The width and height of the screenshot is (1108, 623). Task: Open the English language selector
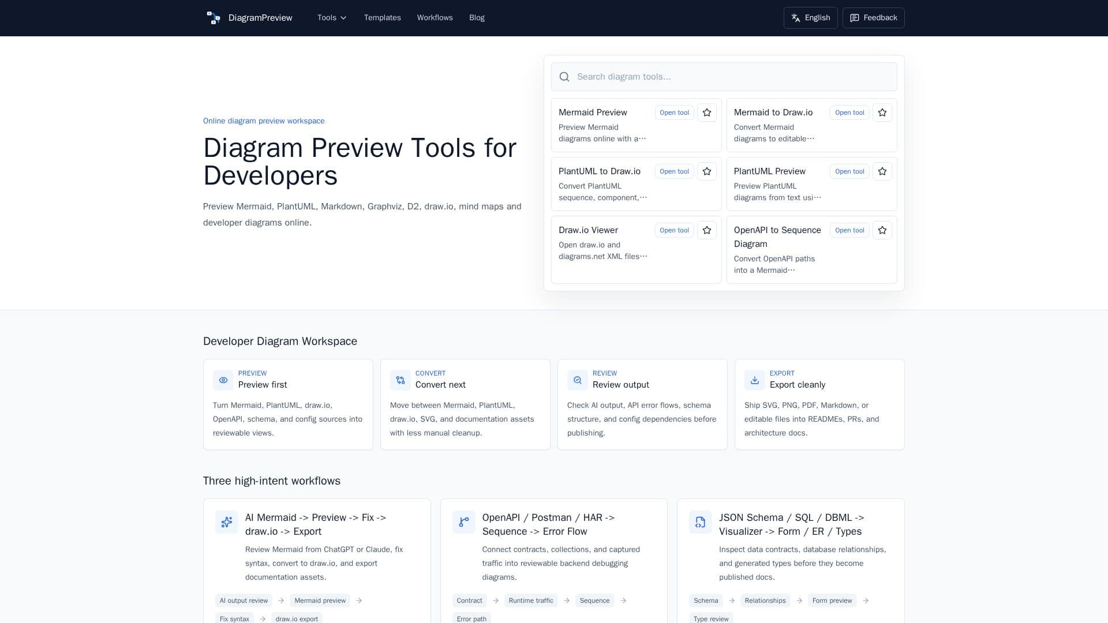coord(811,18)
